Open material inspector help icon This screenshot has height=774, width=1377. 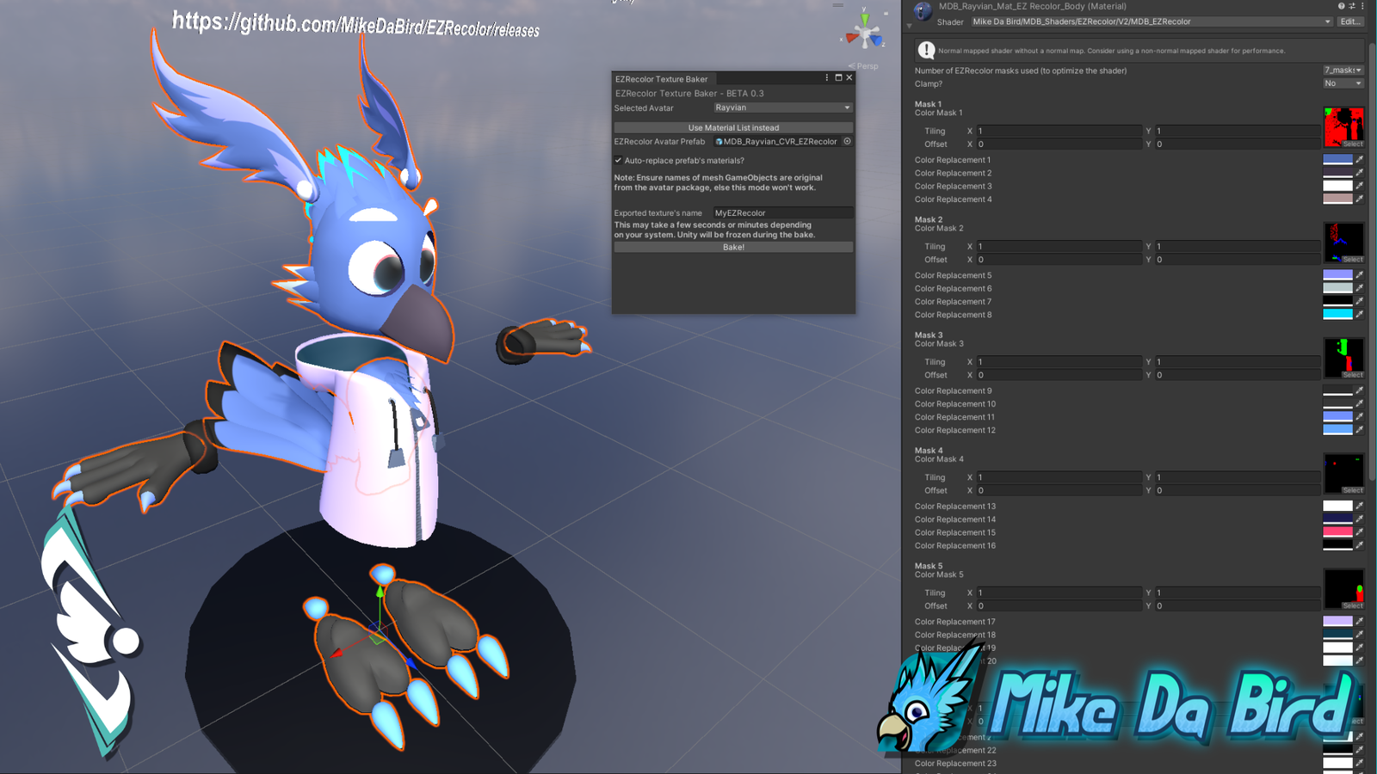coord(1341,6)
